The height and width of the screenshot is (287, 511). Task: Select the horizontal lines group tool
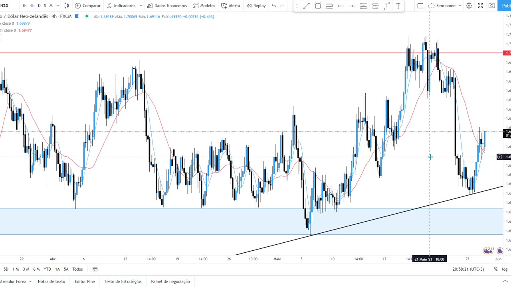329,6
